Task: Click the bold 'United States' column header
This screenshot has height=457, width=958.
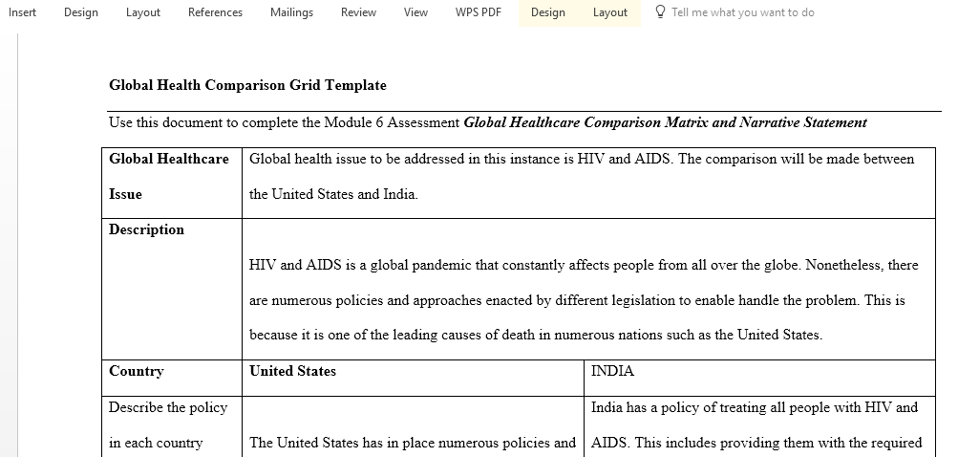Action: (292, 371)
